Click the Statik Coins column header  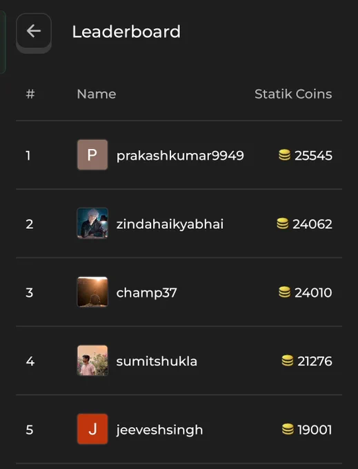[293, 94]
